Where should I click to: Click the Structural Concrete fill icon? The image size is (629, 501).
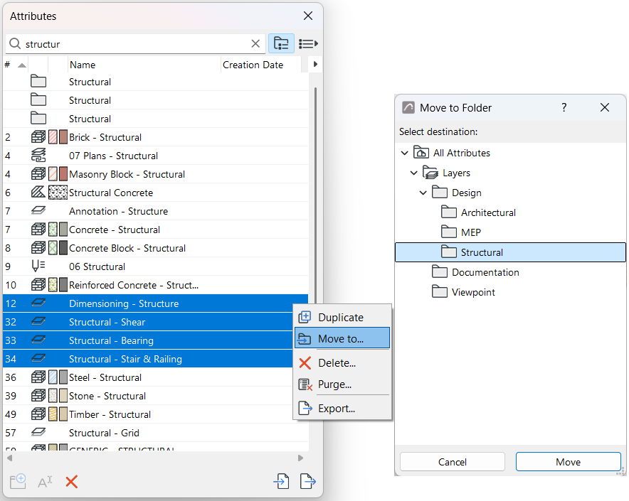click(38, 193)
